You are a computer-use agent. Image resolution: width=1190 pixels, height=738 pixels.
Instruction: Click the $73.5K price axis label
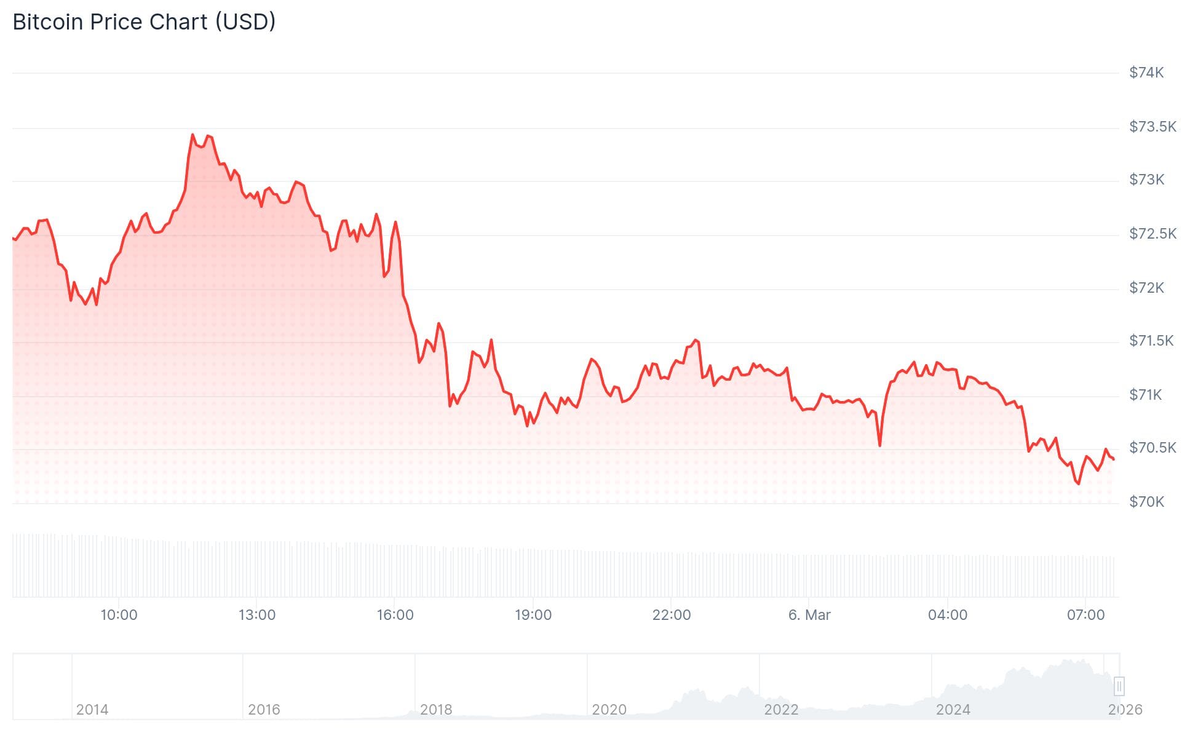(x=1152, y=127)
